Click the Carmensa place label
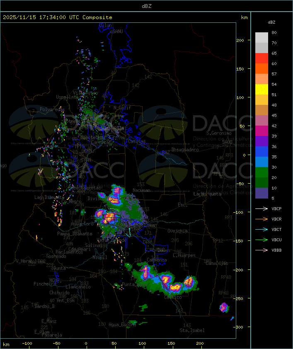 tap(157, 260)
